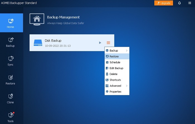Choose Shortcuts in the context menu
The height and width of the screenshot is (124, 195).
tap(117, 80)
